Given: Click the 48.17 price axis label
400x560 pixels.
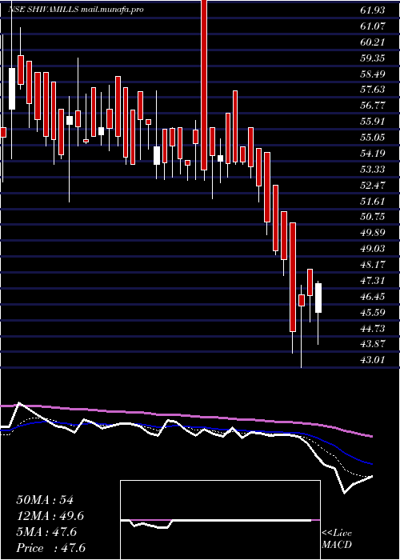Looking at the screenshot, I should tap(373, 265).
